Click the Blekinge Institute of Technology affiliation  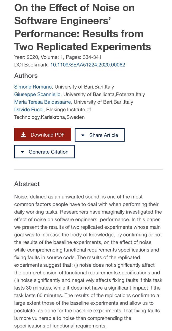click(53, 113)
